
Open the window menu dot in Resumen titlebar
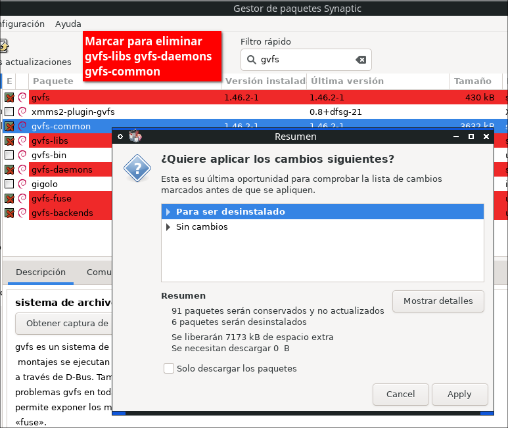[x=120, y=137]
